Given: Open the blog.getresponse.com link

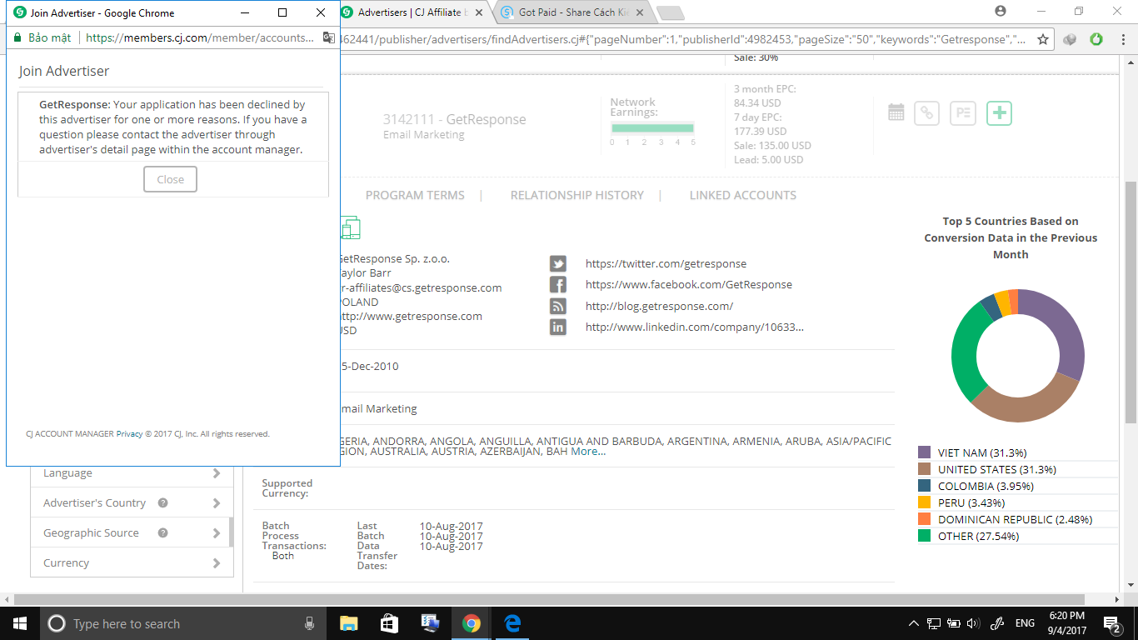Looking at the screenshot, I should 659,306.
